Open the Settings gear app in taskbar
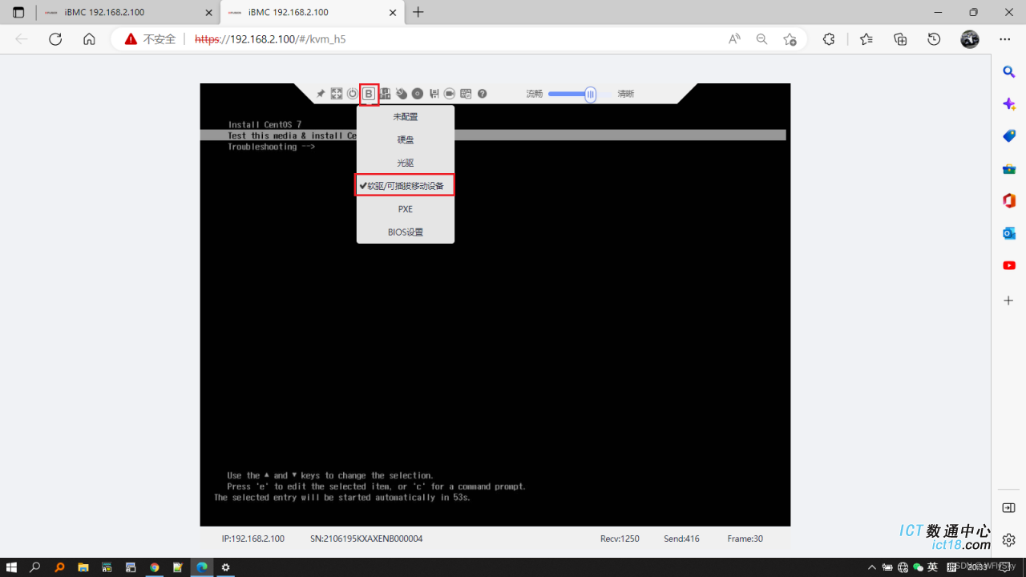This screenshot has height=577, width=1026. pos(226,567)
